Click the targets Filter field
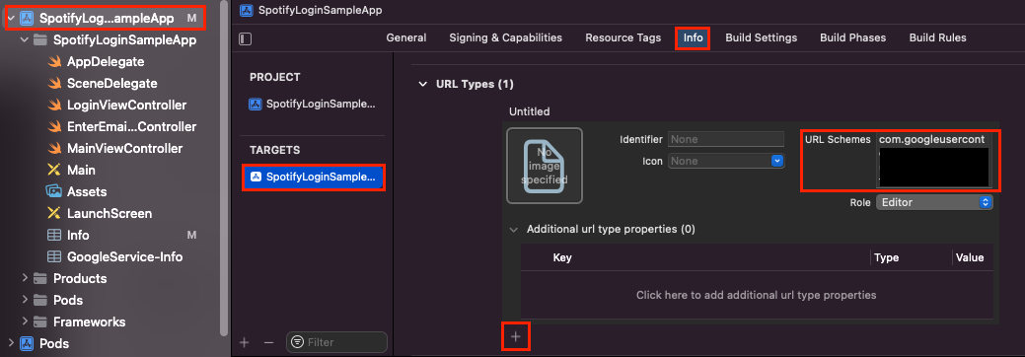1025x357 pixels. pyautogui.click(x=336, y=342)
